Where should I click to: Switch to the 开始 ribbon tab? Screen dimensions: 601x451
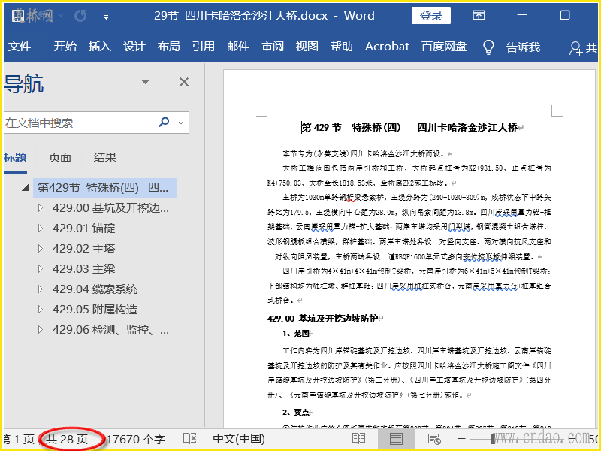pos(65,47)
